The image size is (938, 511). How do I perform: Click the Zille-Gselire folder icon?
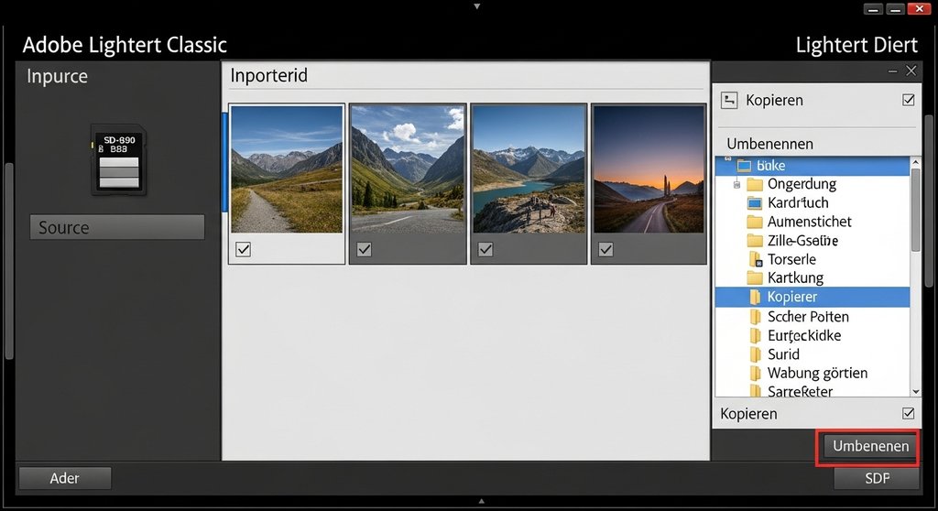(x=755, y=241)
